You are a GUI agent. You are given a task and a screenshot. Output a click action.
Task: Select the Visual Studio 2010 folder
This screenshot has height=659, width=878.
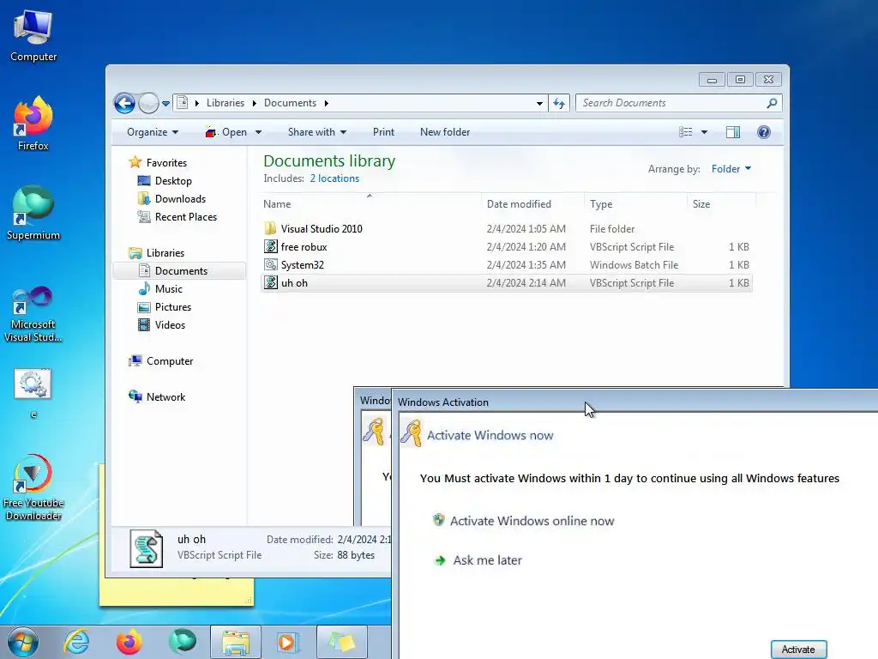click(507, 228)
